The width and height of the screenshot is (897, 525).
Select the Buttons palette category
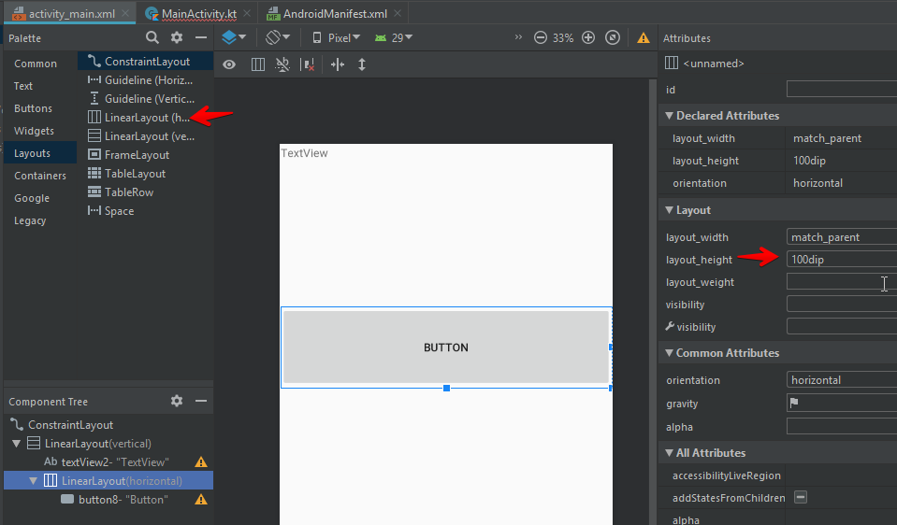(x=33, y=108)
